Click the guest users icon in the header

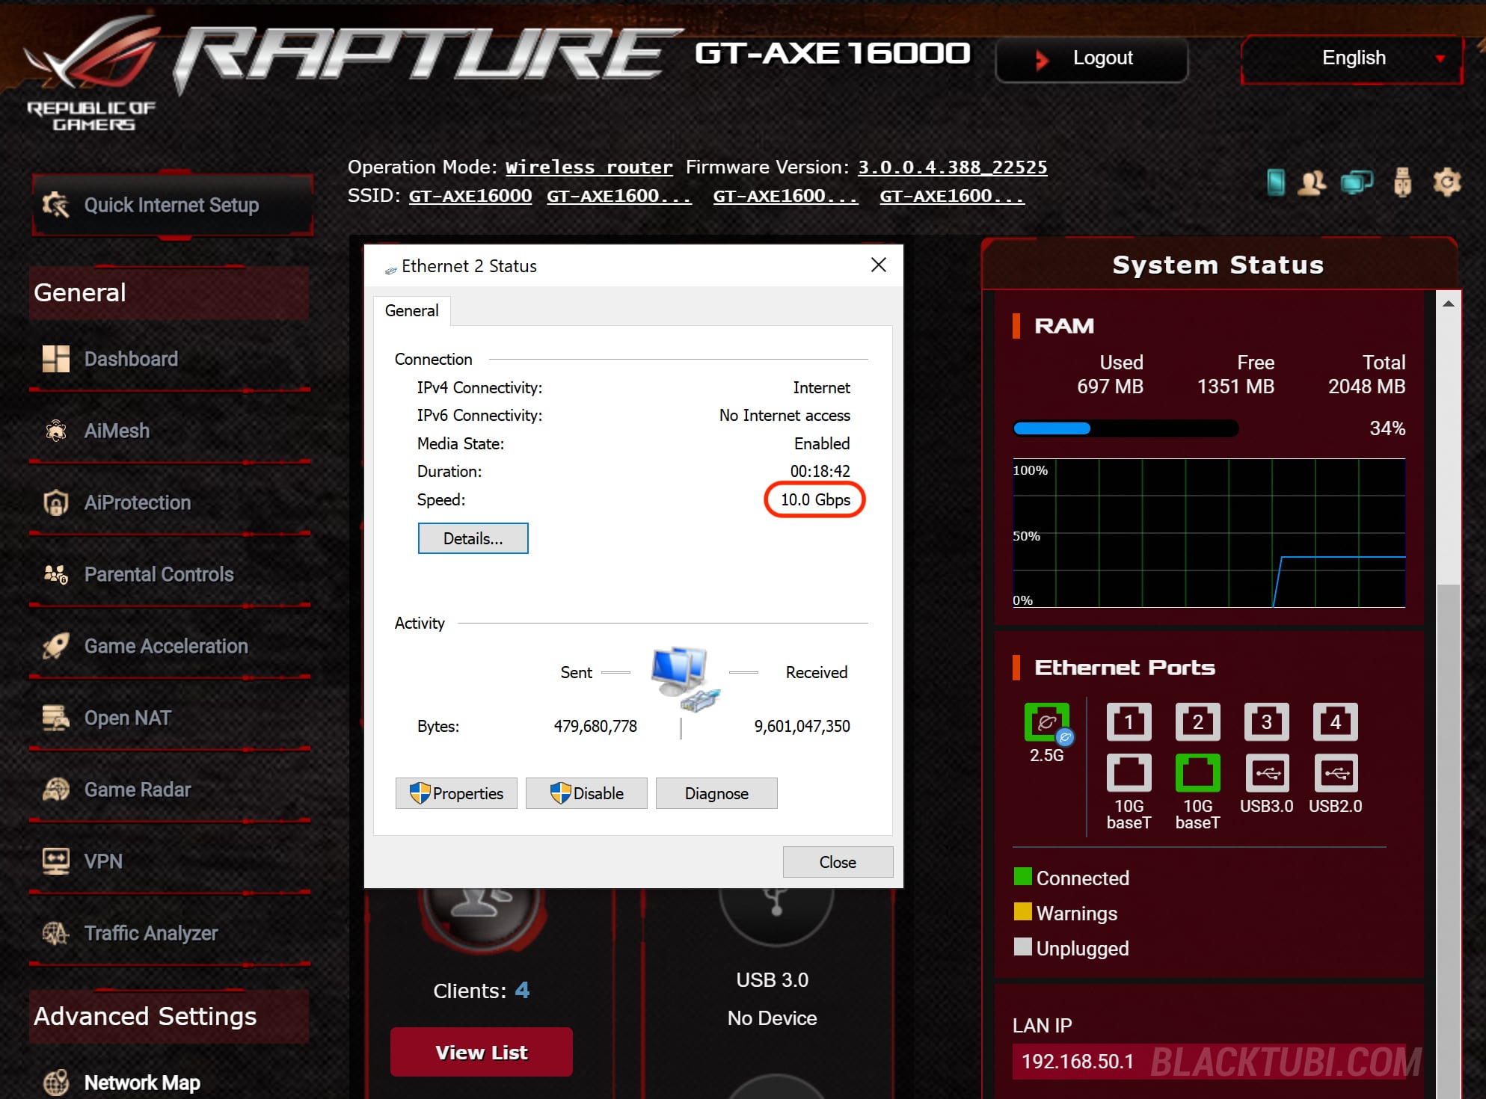1312,182
